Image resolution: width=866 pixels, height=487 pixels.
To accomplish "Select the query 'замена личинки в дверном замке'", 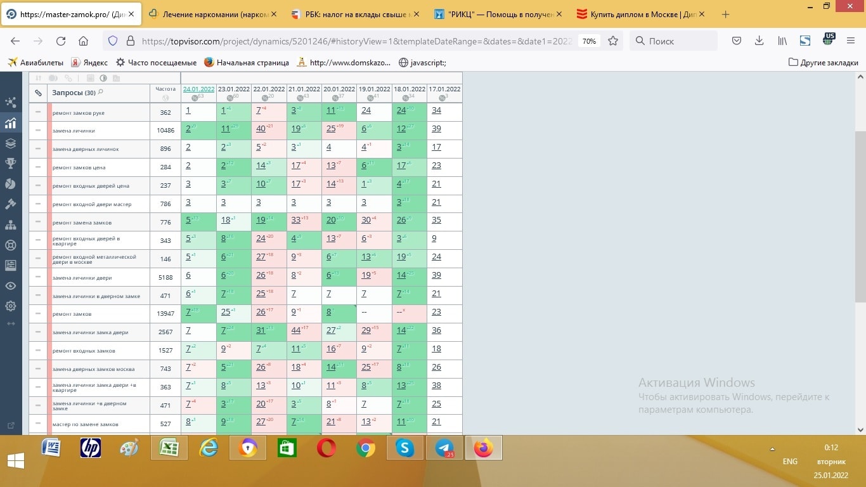I will pos(96,296).
